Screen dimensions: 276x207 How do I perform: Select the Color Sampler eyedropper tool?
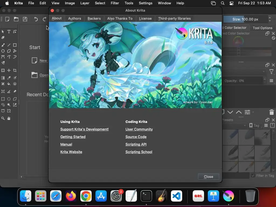(9, 78)
